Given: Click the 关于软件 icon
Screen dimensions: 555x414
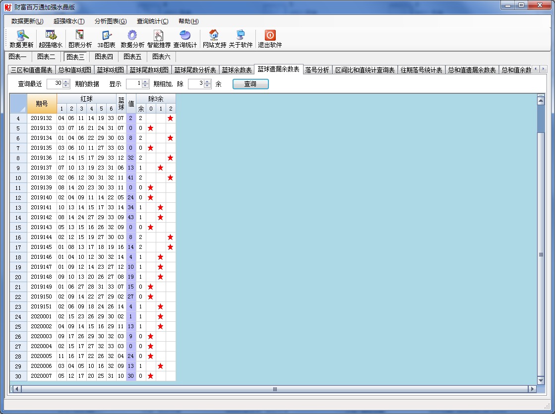Looking at the screenshot, I should click(241, 39).
